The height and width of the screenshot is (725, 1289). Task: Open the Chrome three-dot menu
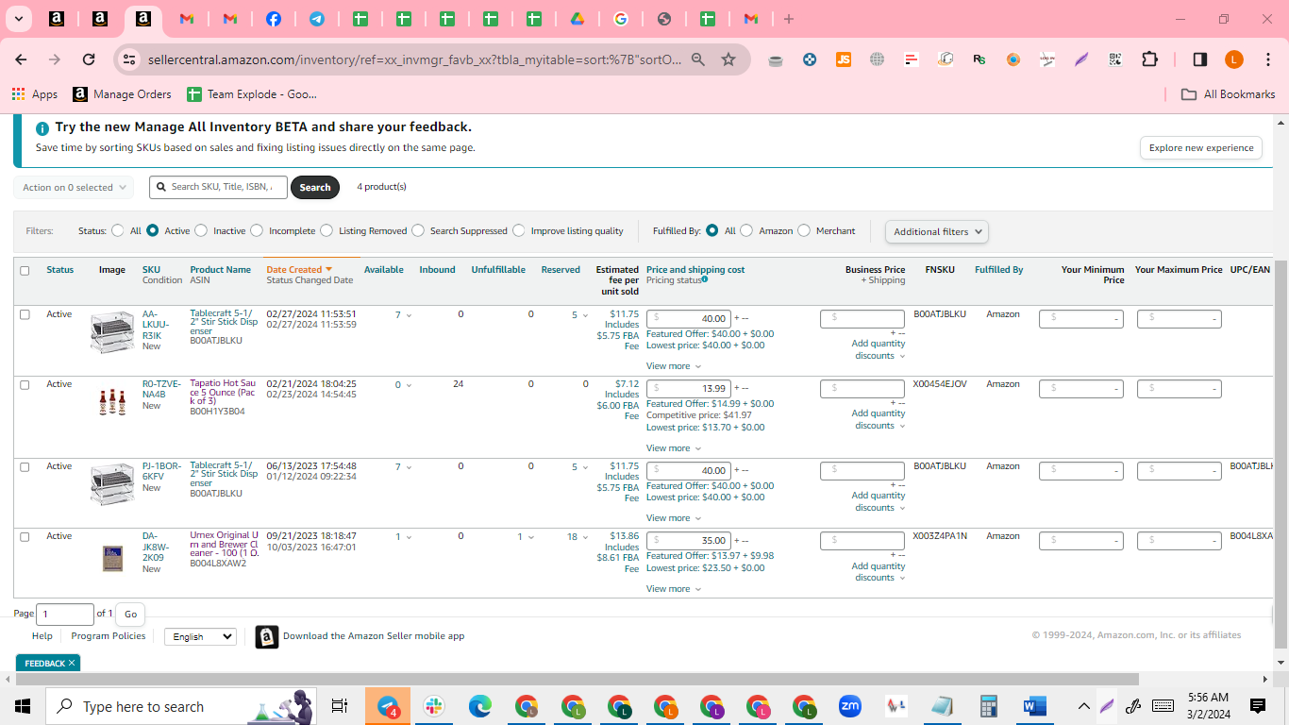pyautogui.click(x=1267, y=59)
